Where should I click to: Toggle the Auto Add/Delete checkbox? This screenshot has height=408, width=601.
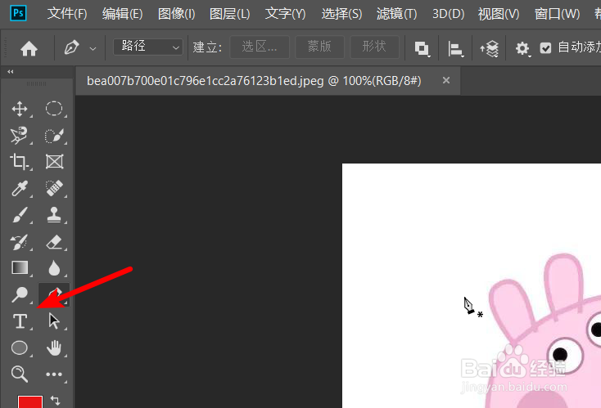tap(545, 48)
